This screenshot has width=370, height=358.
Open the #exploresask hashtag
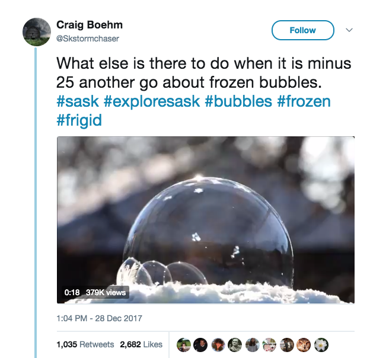(154, 101)
